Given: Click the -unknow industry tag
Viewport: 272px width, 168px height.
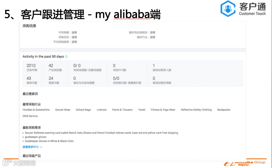Looking at the screenshot, I should click(102, 110).
